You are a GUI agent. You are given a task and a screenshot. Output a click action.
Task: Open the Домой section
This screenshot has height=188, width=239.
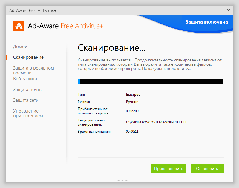point(20,47)
